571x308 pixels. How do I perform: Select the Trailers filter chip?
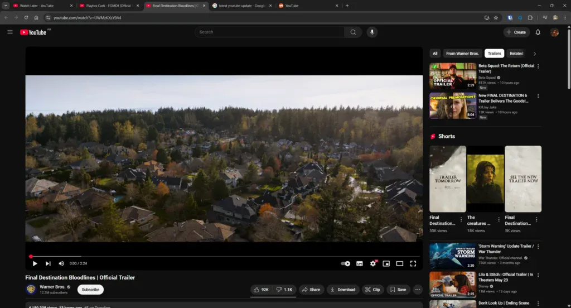click(494, 53)
